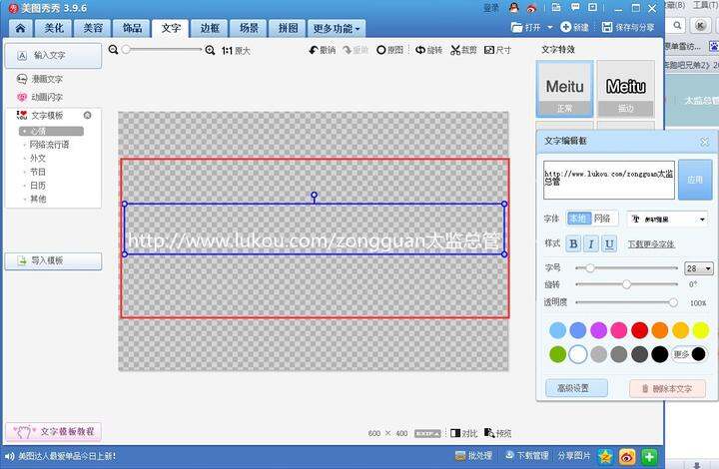
Task: Click the 输入文字 input text button
Action: point(53,56)
